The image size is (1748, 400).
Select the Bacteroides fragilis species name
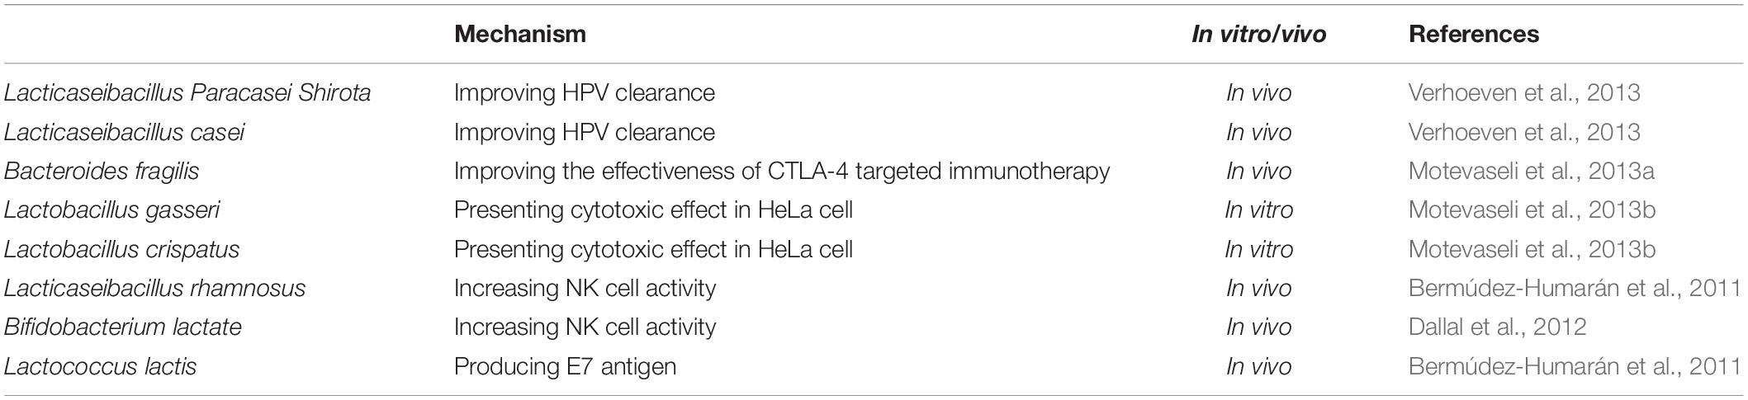[102, 172]
